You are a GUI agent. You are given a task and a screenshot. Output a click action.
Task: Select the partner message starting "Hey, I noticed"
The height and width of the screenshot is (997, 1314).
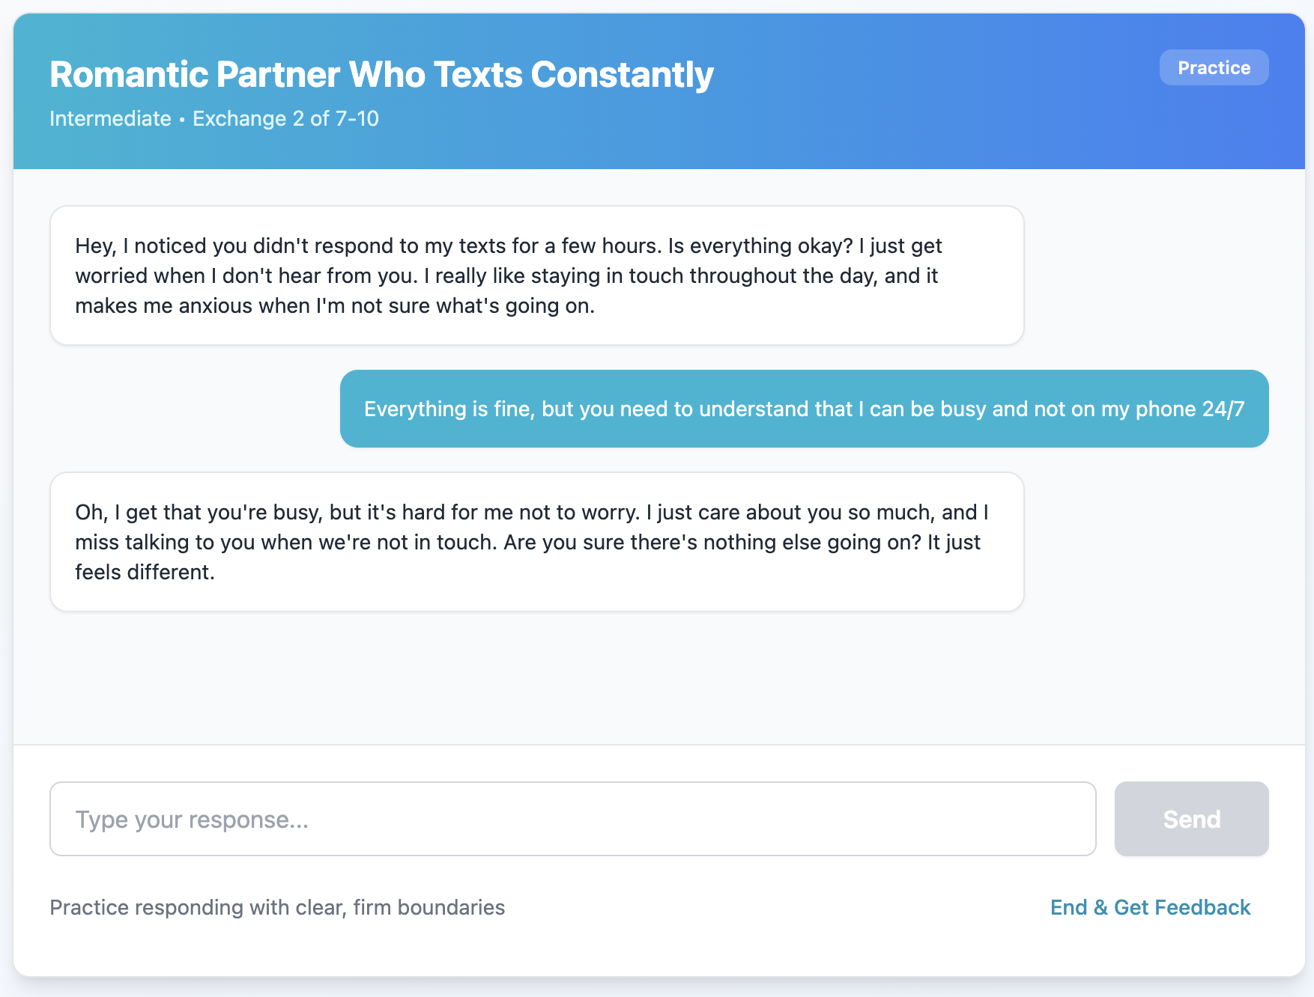[536, 275]
